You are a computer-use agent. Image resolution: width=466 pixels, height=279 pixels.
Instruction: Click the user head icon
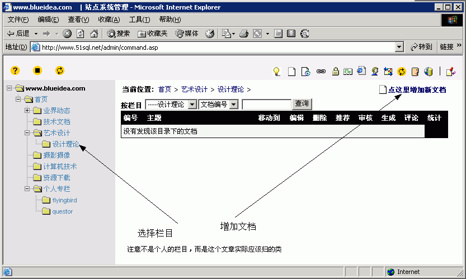coord(375,72)
